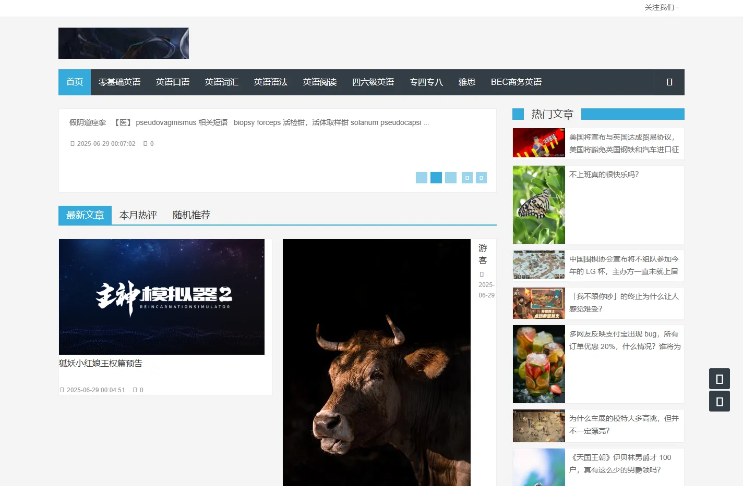Click the thumbnail beside 为什么车展的模特 article
The height and width of the screenshot is (486, 743).
[x=539, y=426]
